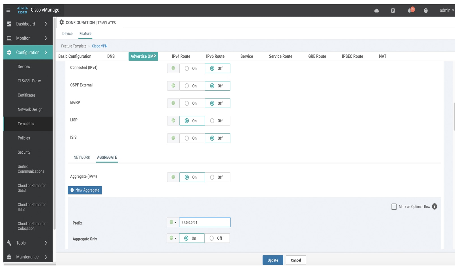
Task: Check Mark as Optional Row
Action: 394,207
